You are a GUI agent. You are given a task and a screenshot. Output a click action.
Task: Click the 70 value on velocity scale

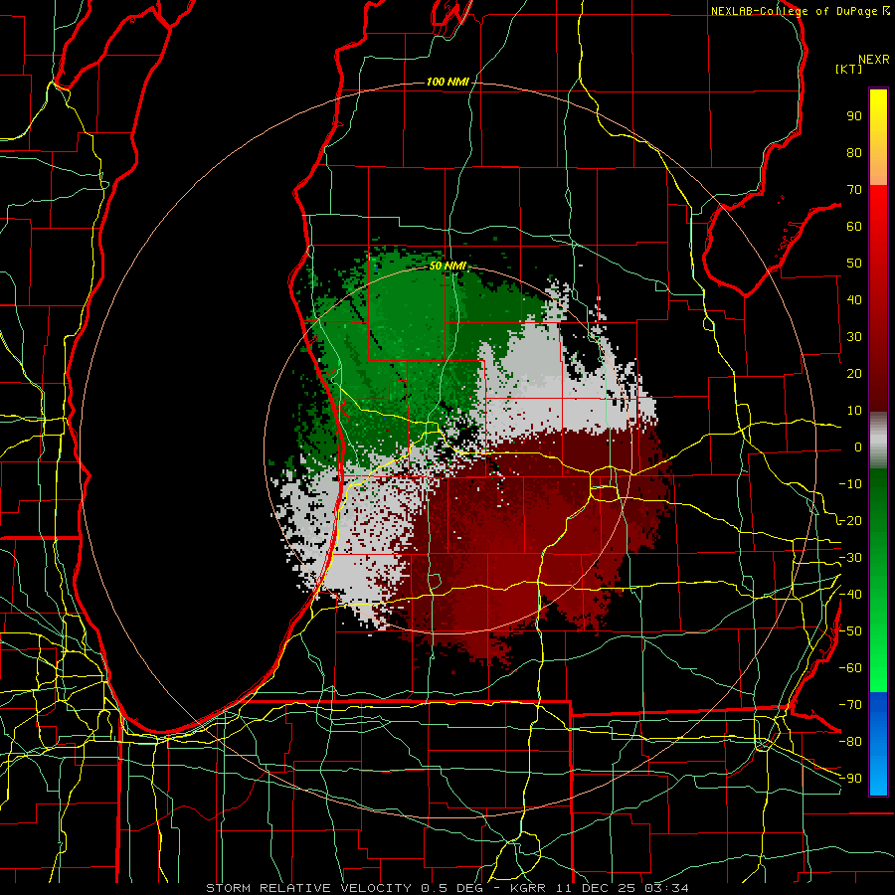coord(854,190)
